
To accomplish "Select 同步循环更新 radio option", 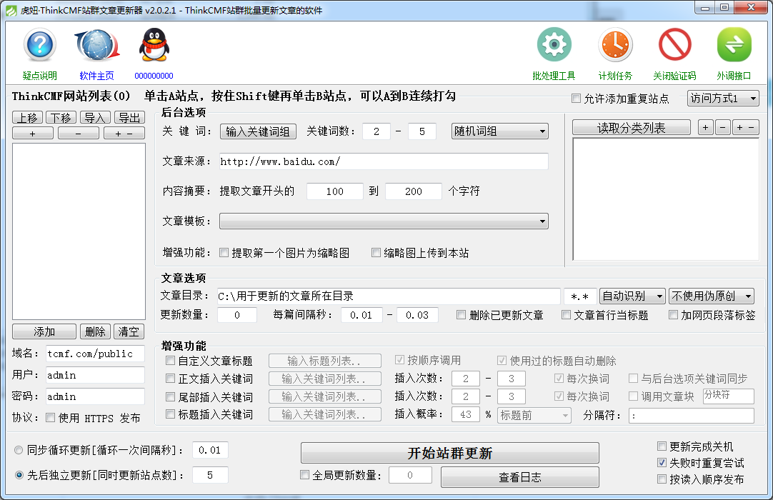I will [19, 450].
